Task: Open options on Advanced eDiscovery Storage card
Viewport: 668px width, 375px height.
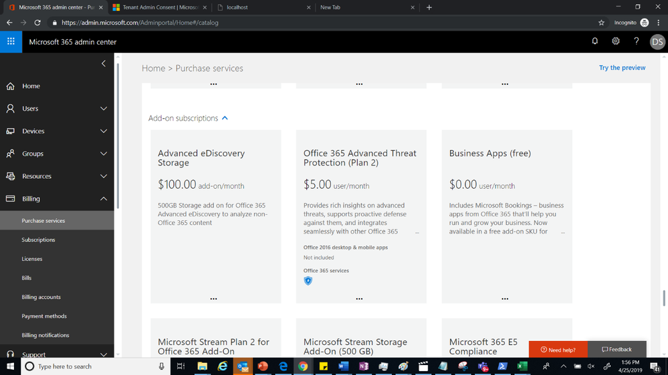Action: [213, 298]
